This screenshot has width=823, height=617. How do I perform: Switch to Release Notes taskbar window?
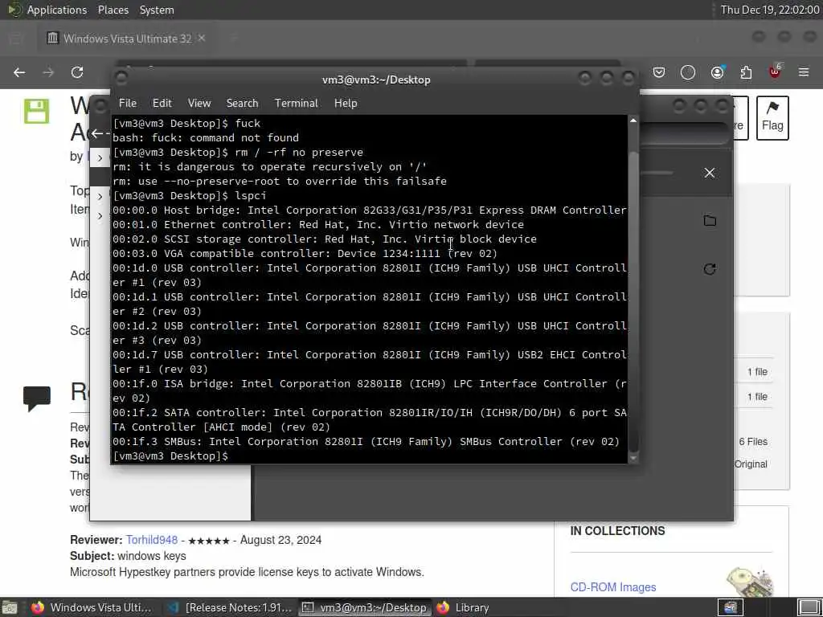(x=230, y=607)
